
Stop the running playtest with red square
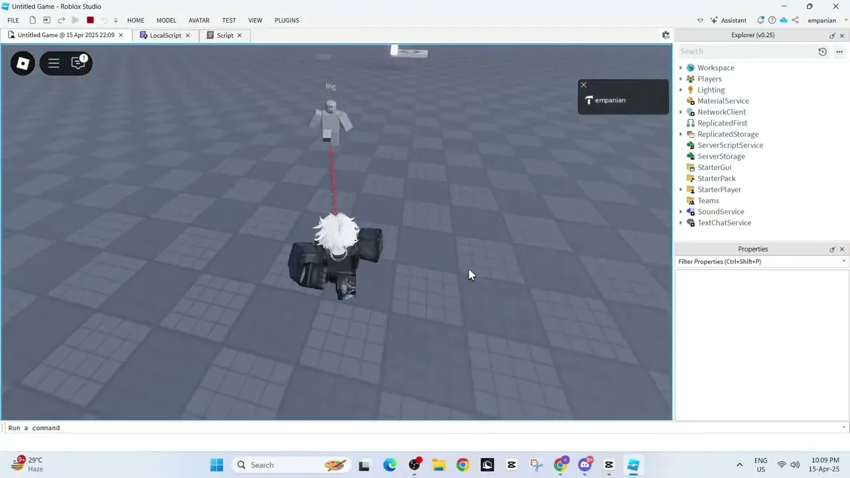point(90,20)
